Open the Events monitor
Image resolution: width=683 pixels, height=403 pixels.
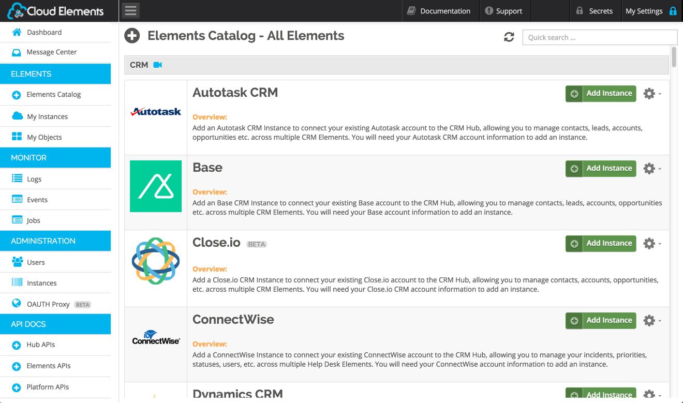pyautogui.click(x=37, y=199)
